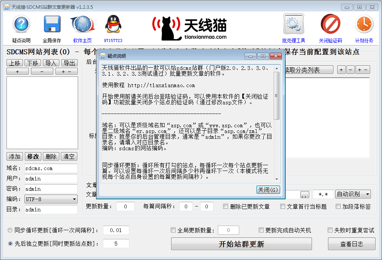382x260 pixels.
Task: Click the 目录 input field
Action: click(51, 210)
